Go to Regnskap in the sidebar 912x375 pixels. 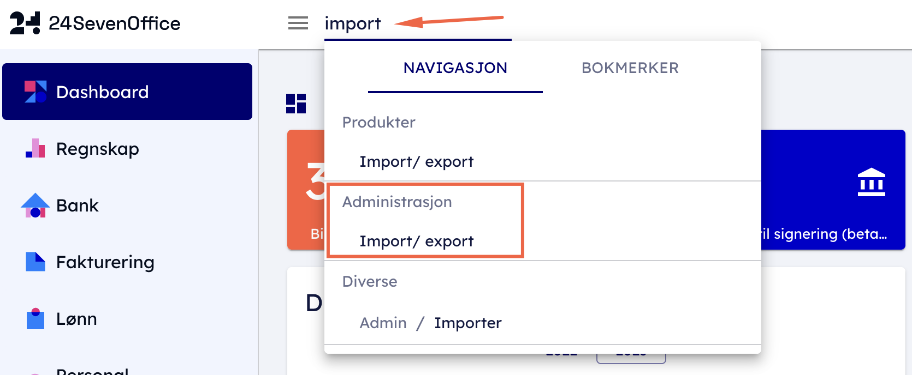pos(98,149)
